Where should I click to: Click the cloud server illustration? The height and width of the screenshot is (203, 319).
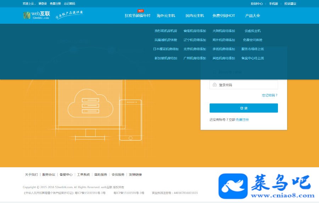[90, 103]
